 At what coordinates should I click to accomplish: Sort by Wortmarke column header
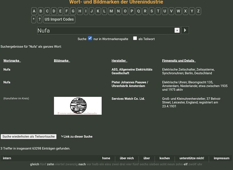(x=12, y=61)
